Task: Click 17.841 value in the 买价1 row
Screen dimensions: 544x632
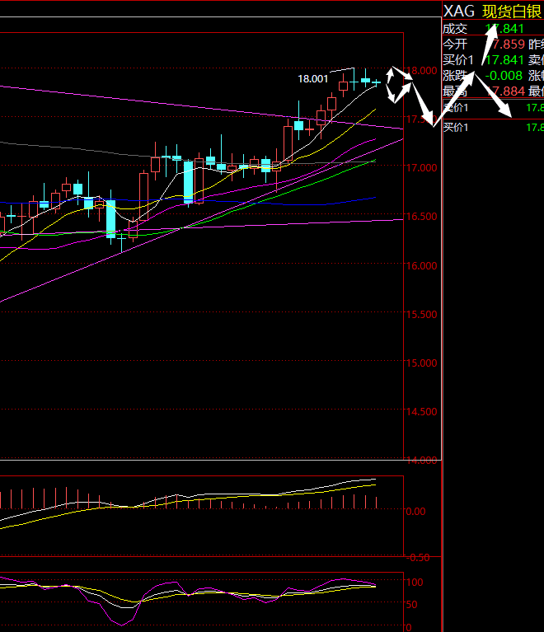Action: (504, 60)
